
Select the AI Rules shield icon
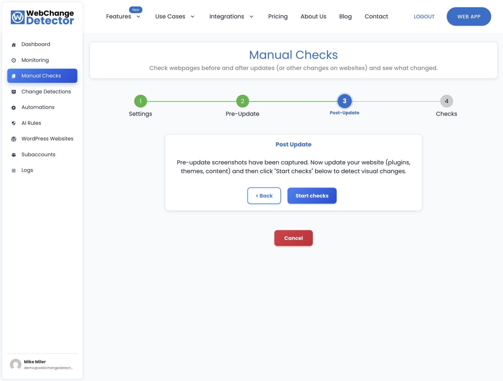pos(14,123)
